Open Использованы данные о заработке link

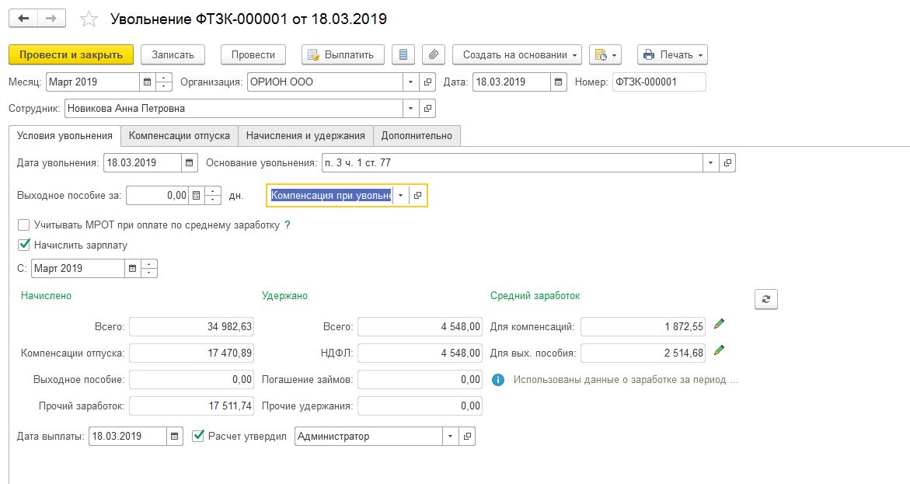[626, 380]
